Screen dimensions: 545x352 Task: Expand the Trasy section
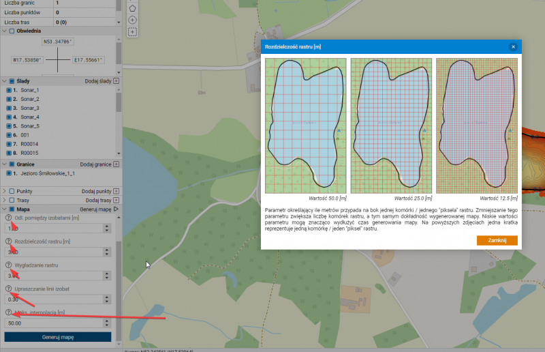[x=4, y=201]
